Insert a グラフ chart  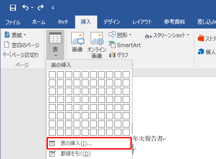(118, 55)
